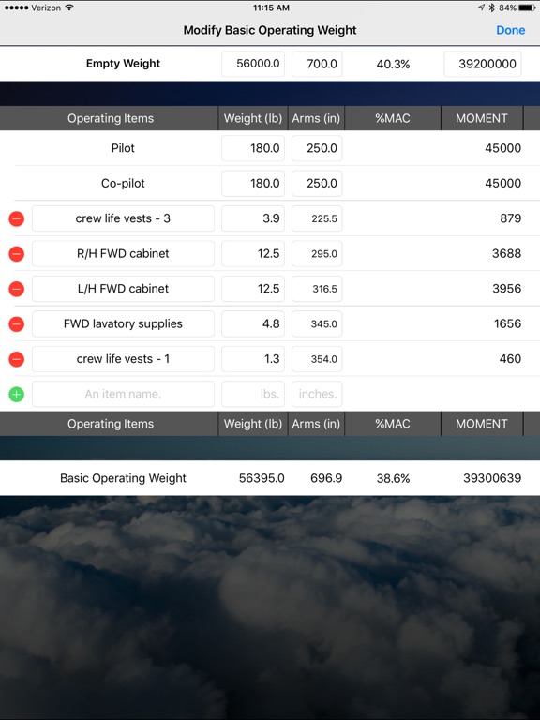Select the Pilot row label

pos(123,148)
